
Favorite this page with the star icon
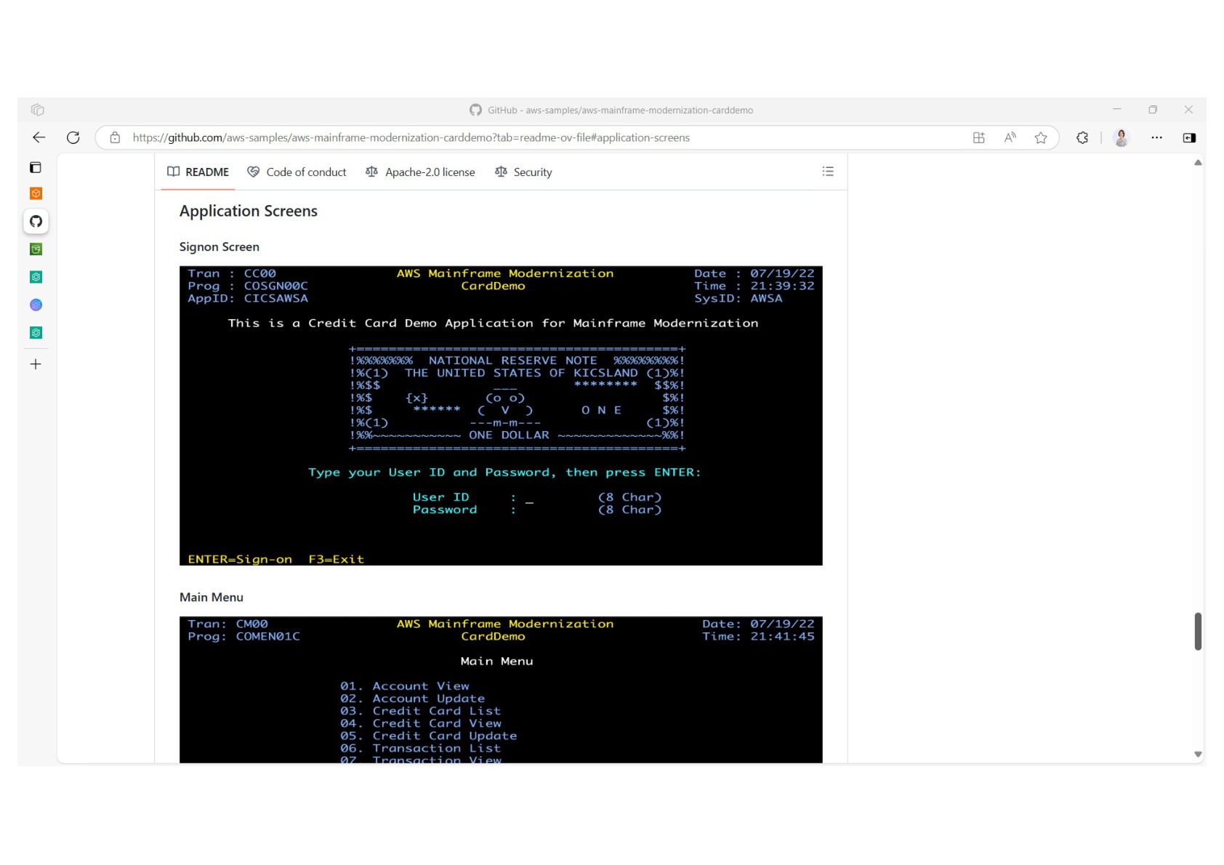tap(1041, 137)
